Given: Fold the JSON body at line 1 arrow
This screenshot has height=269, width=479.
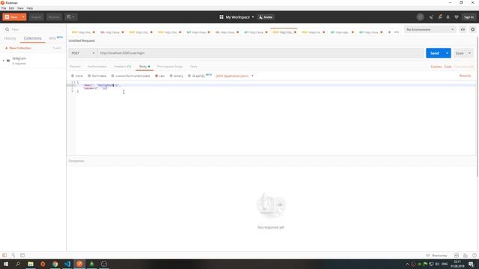Looking at the screenshot, I should click(75, 82).
